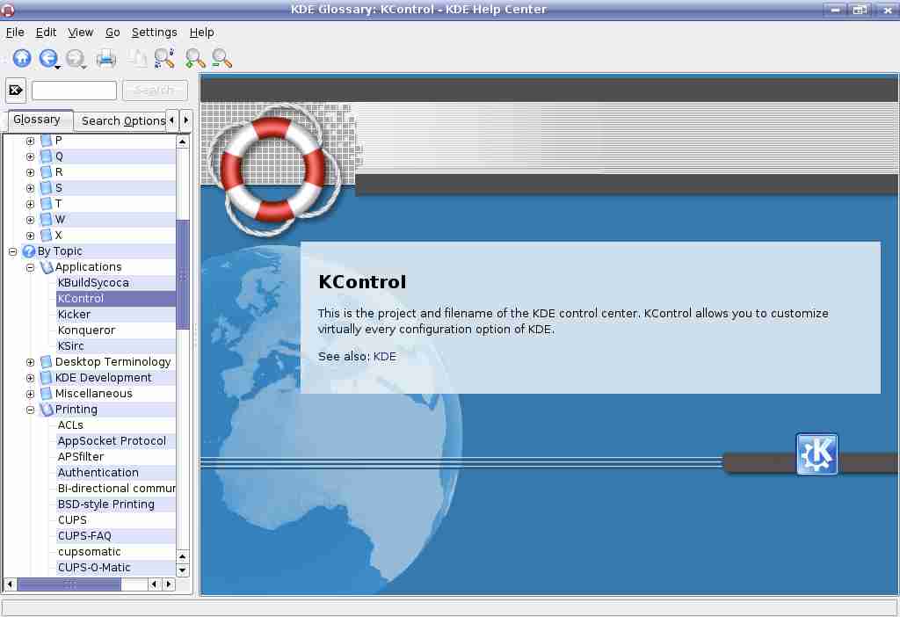The image size is (900, 617).
Task: Open the File menu
Action: click(15, 33)
